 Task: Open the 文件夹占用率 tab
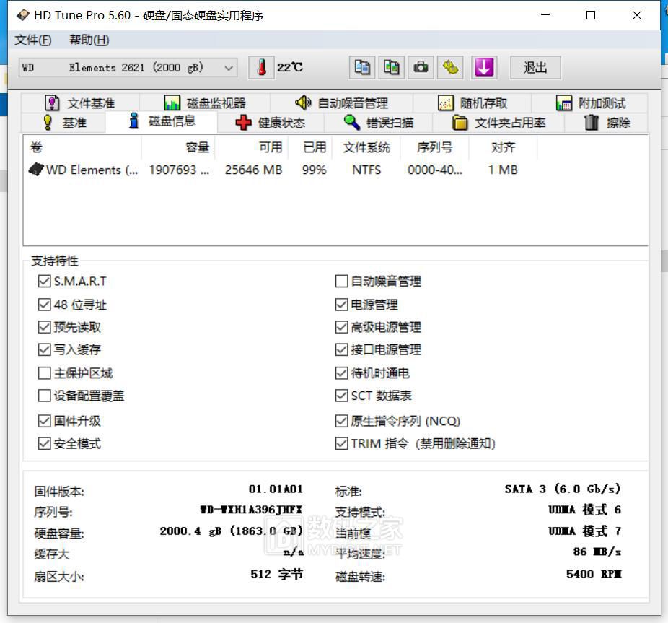498,123
